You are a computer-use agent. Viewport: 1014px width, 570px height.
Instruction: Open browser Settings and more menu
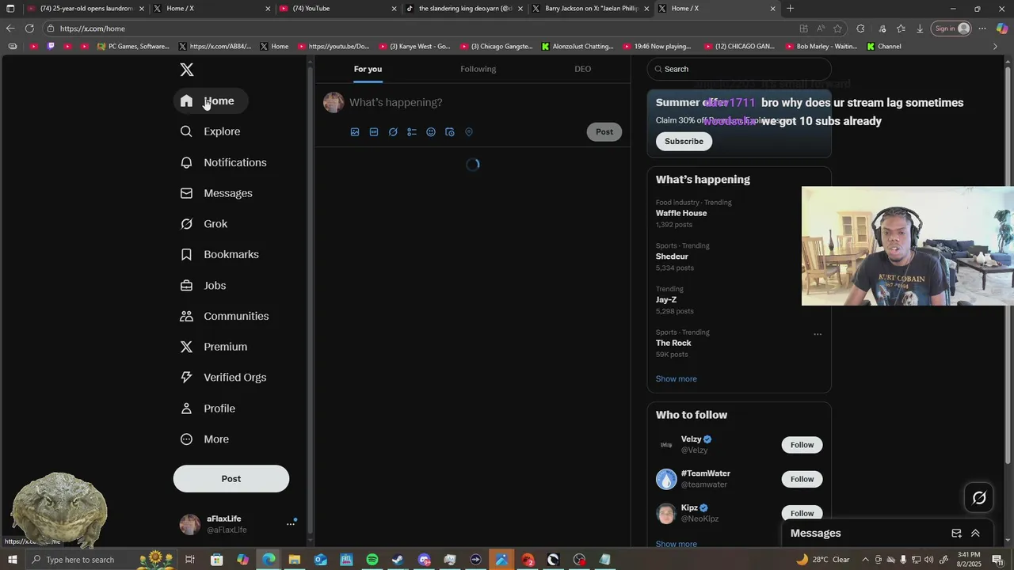tap(982, 28)
